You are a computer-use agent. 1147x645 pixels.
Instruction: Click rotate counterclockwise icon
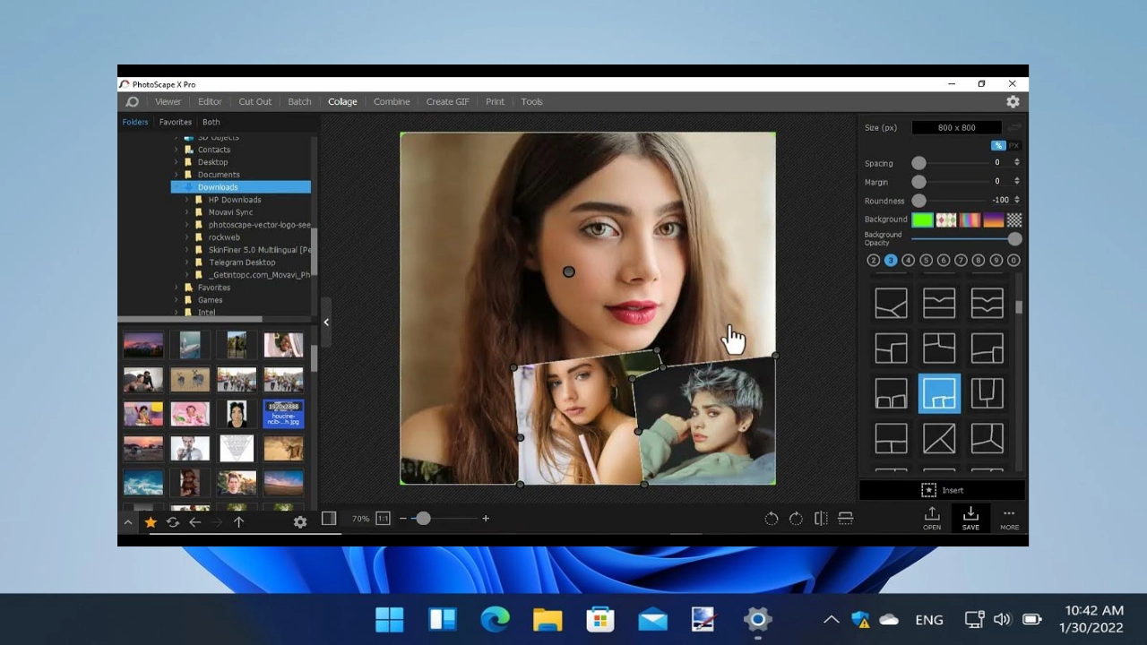coord(771,519)
